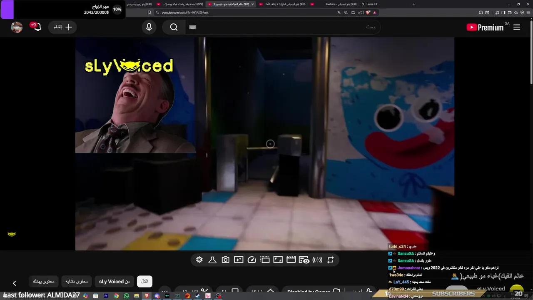The height and width of the screenshot is (300, 533).
Task: Click the sLy Voiced channel name
Action: [x=491, y=289]
